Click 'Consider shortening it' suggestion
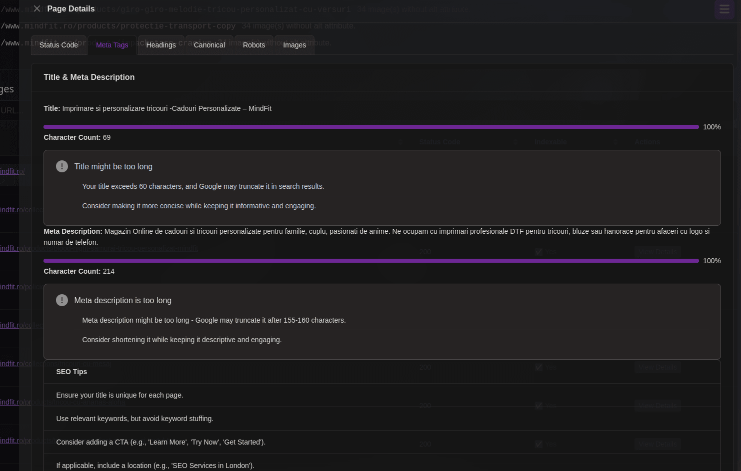Screen dimensions: 741x471 tap(182, 340)
